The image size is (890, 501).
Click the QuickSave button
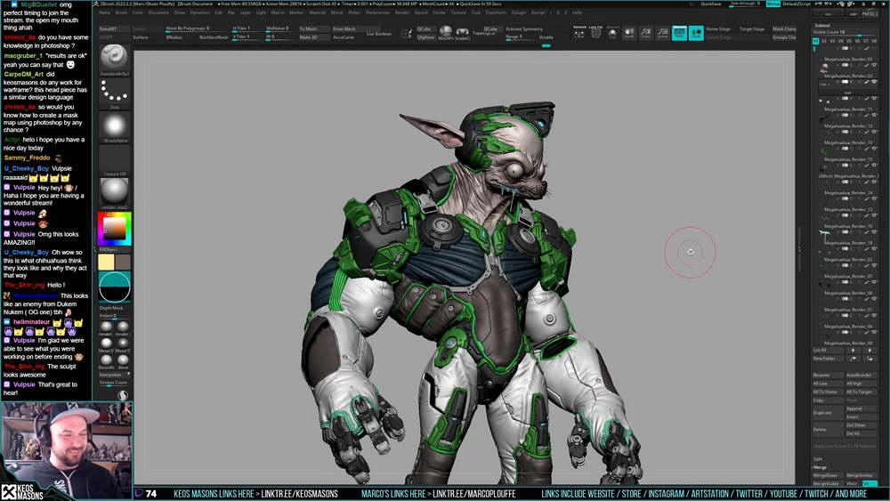710,4
